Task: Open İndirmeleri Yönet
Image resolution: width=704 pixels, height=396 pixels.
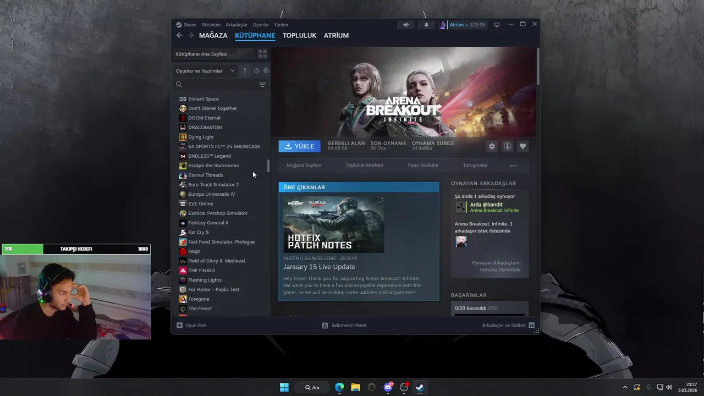Action: point(344,326)
